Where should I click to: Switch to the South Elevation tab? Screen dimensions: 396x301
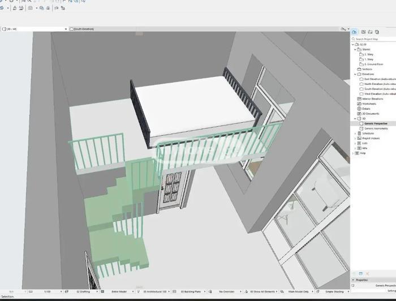pyautogui.click(x=83, y=29)
